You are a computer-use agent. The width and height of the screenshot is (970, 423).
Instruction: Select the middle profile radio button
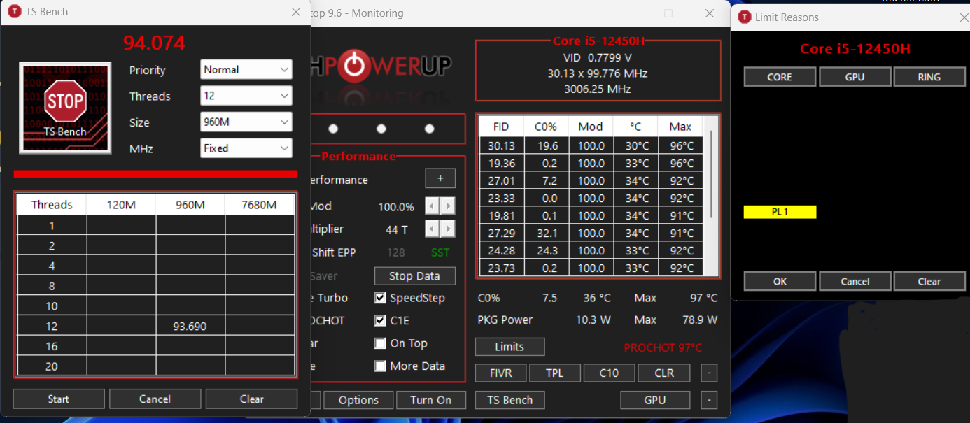pos(381,129)
